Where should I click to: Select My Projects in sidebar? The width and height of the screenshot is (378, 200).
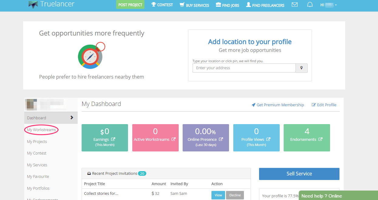pyautogui.click(x=37, y=141)
